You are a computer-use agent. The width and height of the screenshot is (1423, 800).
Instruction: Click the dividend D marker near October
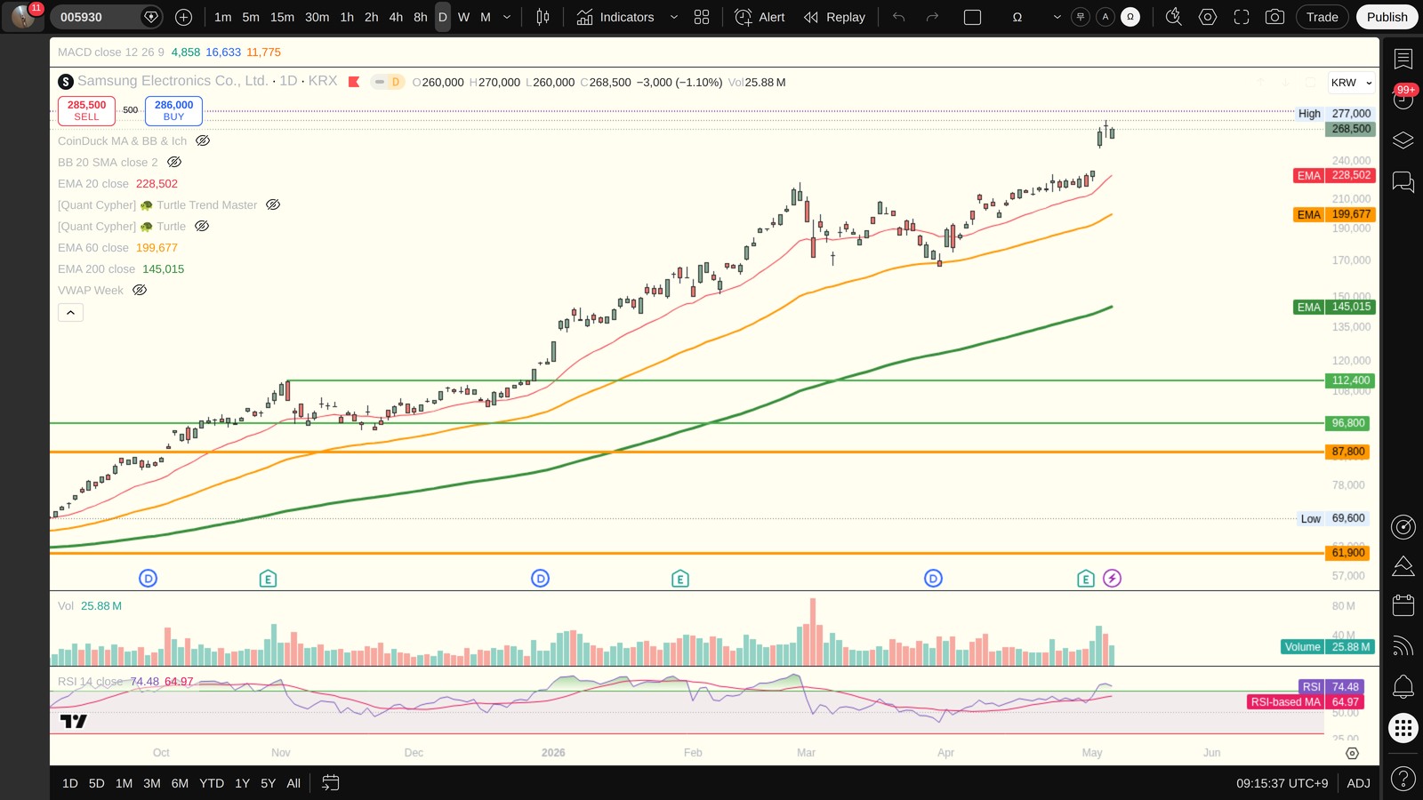click(x=149, y=579)
